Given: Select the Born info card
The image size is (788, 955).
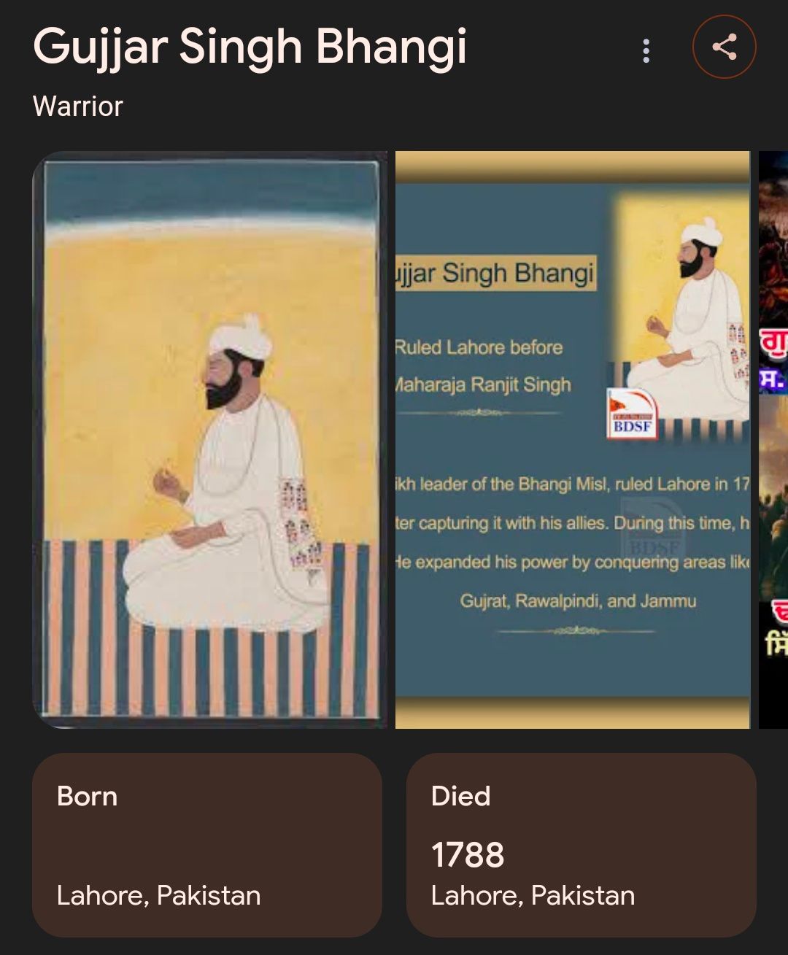Looking at the screenshot, I should [207, 845].
